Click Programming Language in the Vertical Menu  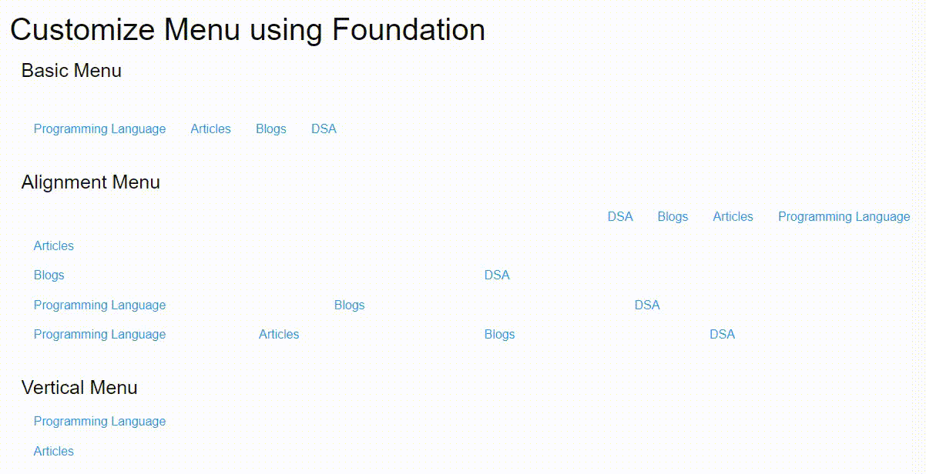tap(99, 422)
